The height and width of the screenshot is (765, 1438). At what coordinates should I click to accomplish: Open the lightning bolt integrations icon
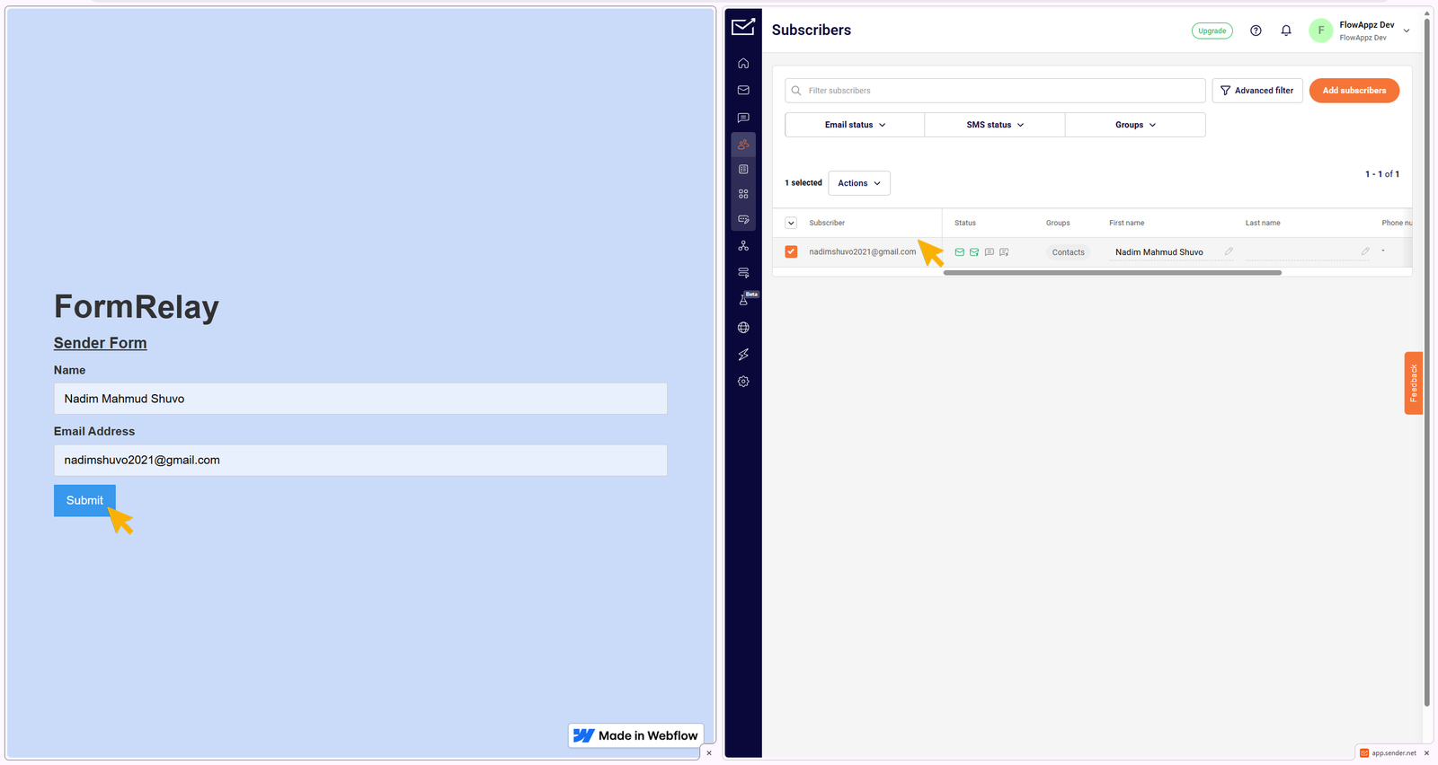(x=743, y=355)
